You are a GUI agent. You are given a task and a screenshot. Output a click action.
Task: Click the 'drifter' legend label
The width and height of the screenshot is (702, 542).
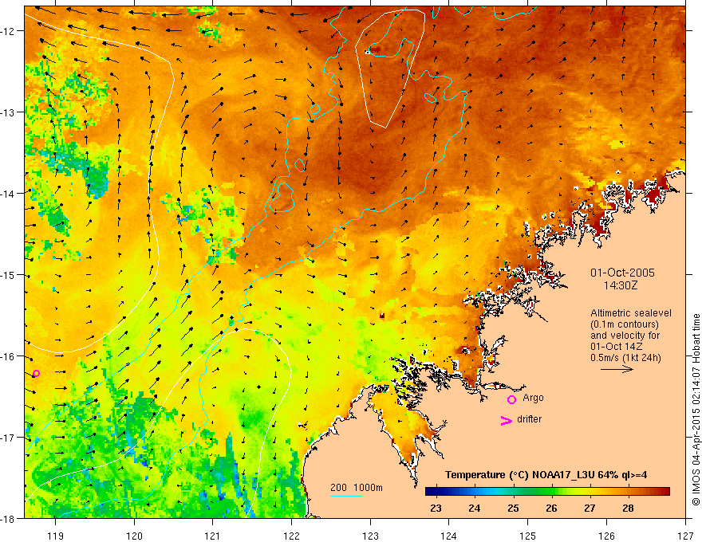529,419
